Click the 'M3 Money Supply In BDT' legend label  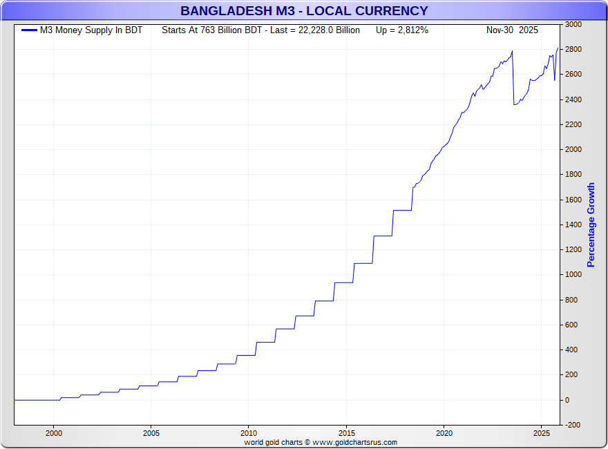(91, 30)
